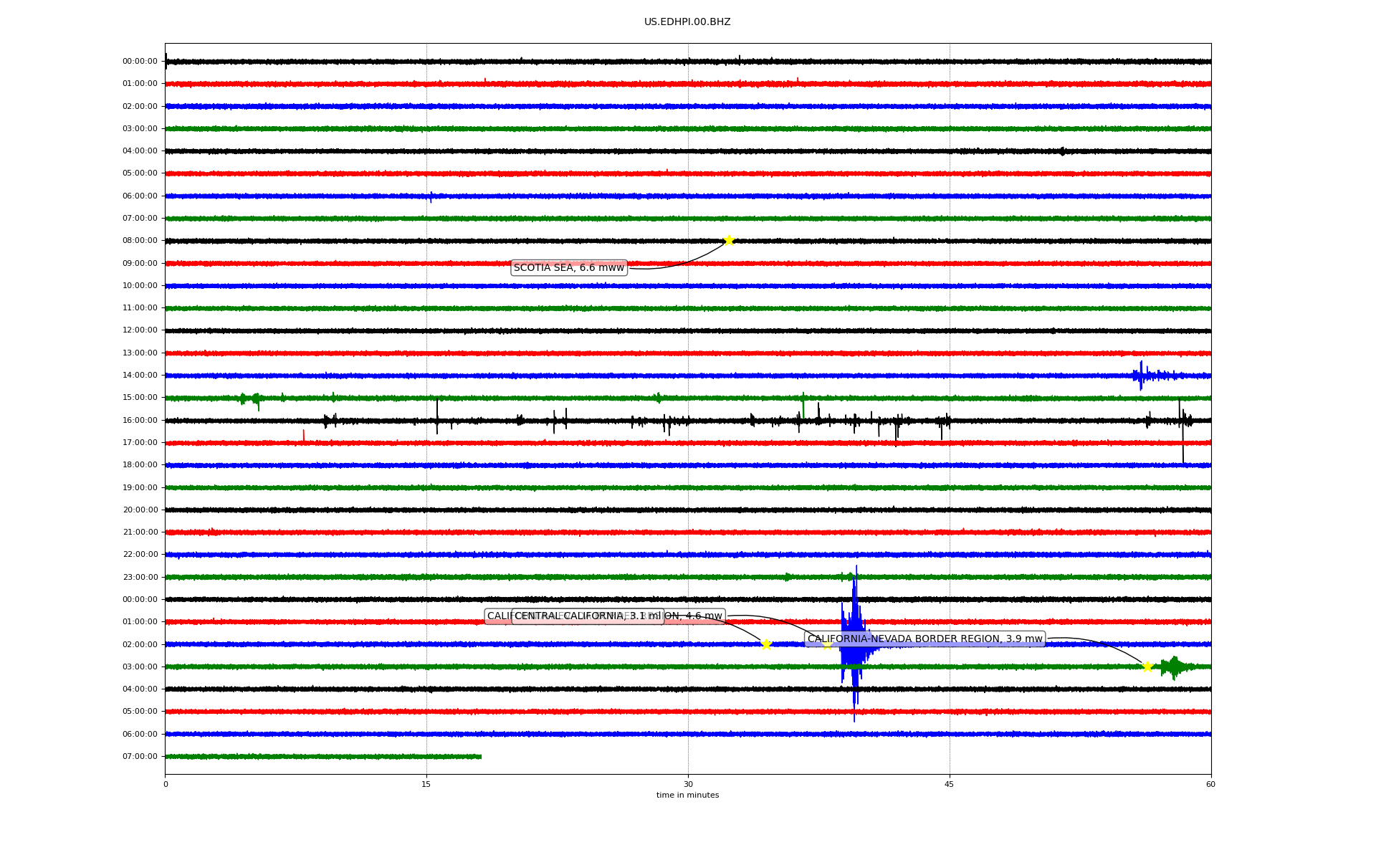
Task: Click the SCOTIA SEA, 6.6 mww annotation label
Action: 569,267
